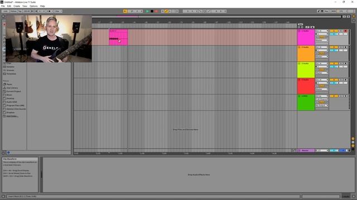Image resolution: width=357 pixels, height=200 pixels.
Task: Toggle the Link button in control bar
Action: [5, 11]
